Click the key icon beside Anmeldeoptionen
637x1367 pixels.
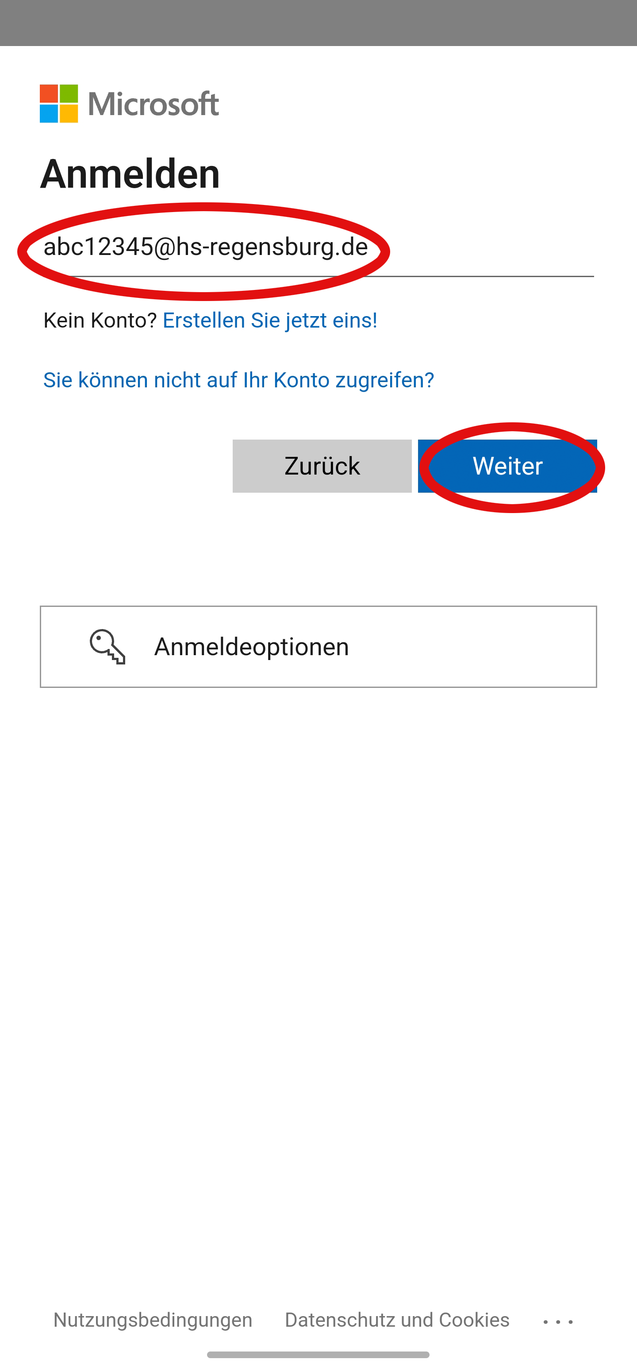(107, 647)
